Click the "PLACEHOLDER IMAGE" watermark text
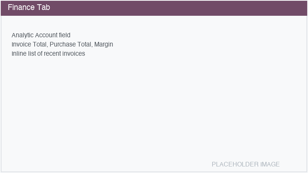 pos(246,165)
